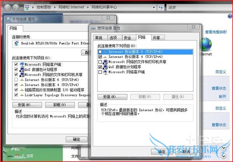This screenshot has height=162, width=233.
Task: Click the Realtek network adapter icon
Action: tap(16, 43)
